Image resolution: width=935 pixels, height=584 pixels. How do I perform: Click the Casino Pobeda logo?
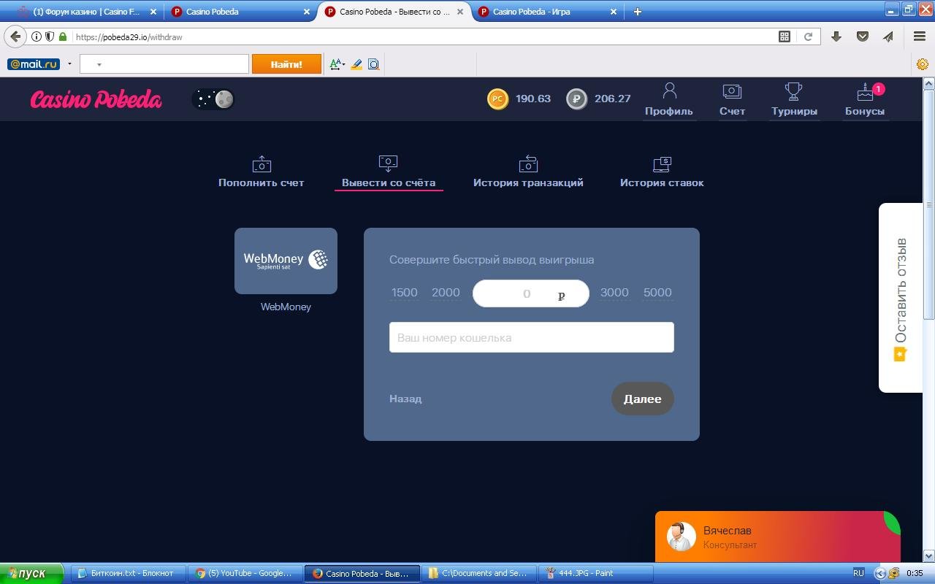point(96,99)
